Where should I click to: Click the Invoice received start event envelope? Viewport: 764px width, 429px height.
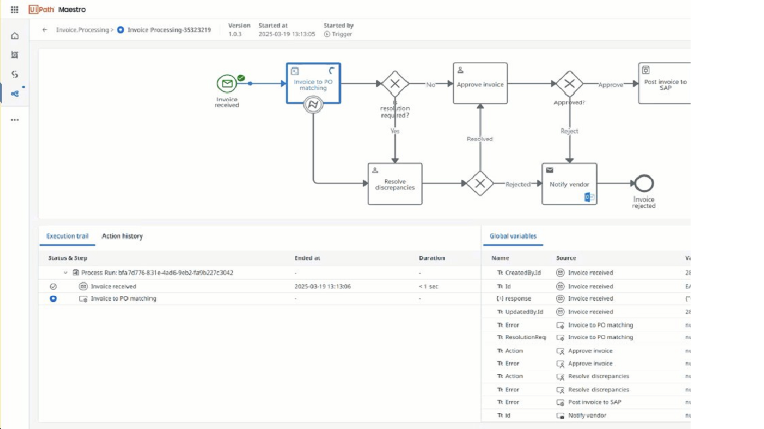[226, 83]
